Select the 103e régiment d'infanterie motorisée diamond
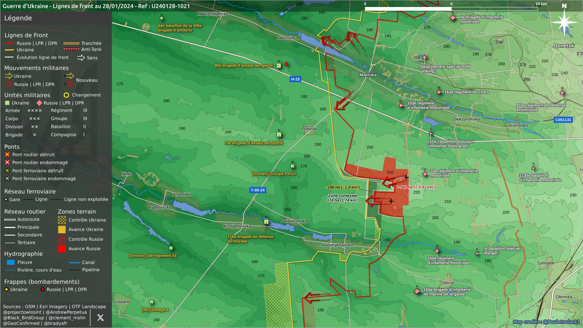 tap(401, 105)
